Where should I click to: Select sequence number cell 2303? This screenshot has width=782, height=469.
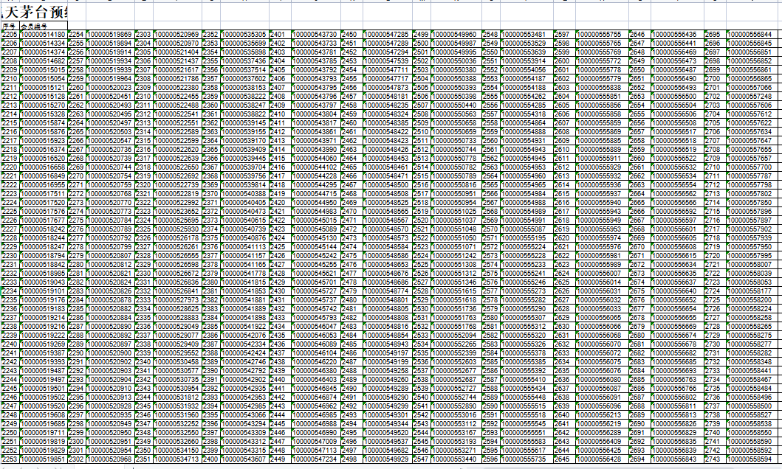[144, 35]
